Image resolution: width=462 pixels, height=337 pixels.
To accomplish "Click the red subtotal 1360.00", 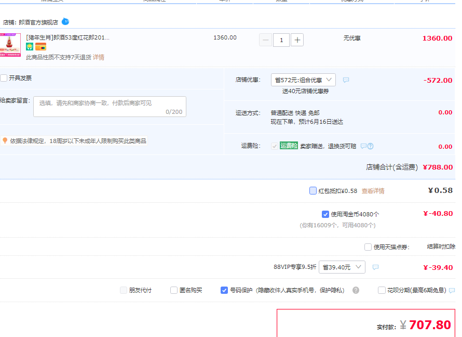I will click(x=437, y=38).
